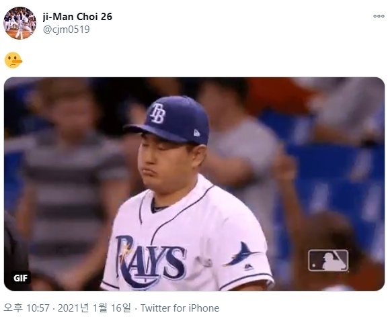Click the TB logo on the cap
Image resolution: width=388 pixels, height=317 pixels.
157,113
